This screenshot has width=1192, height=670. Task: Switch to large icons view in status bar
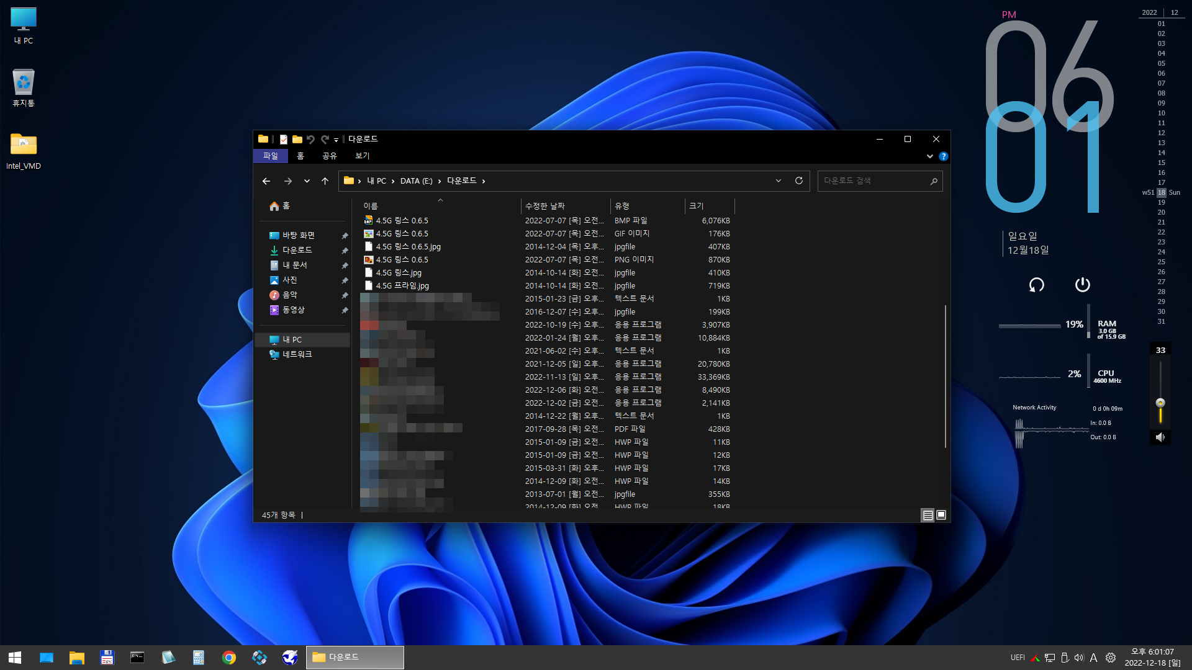click(941, 515)
